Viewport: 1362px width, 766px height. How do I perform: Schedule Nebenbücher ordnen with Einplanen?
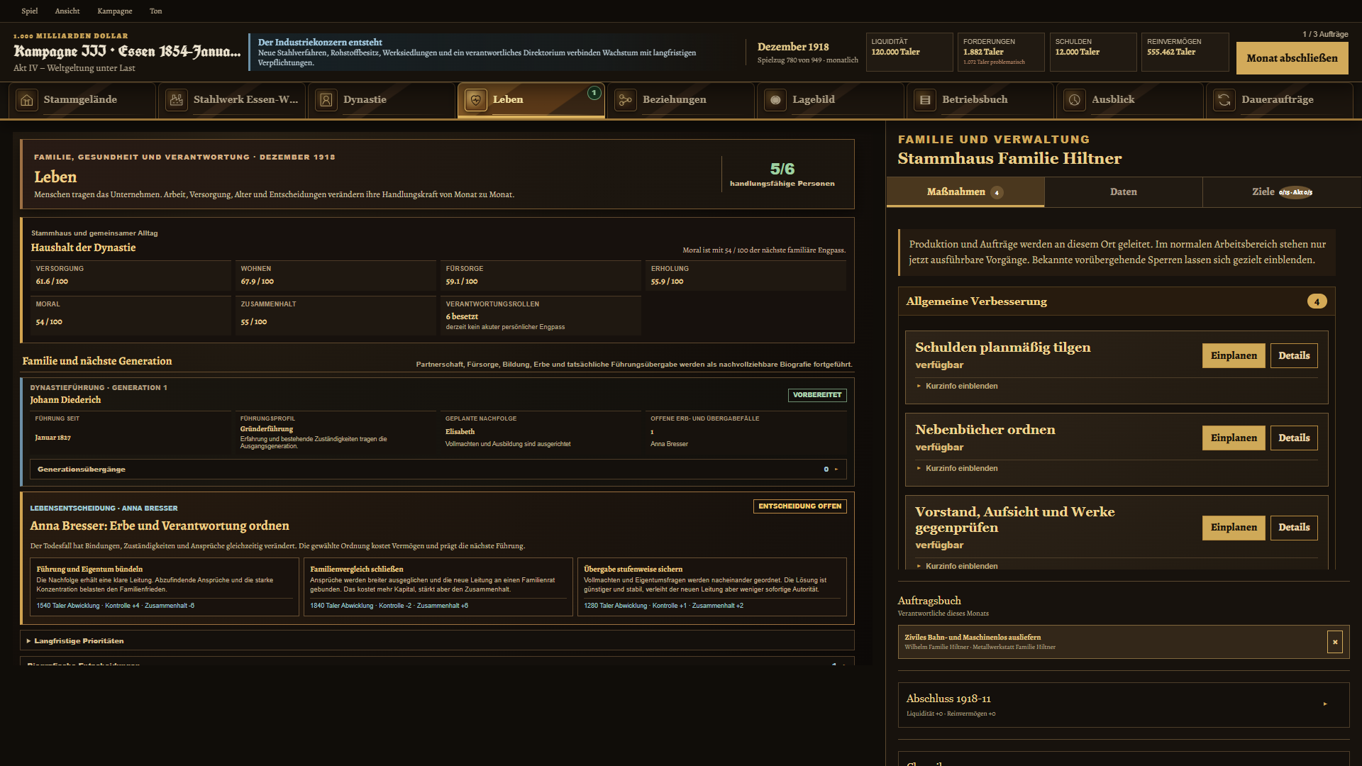pyautogui.click(x=1233, y=438)
